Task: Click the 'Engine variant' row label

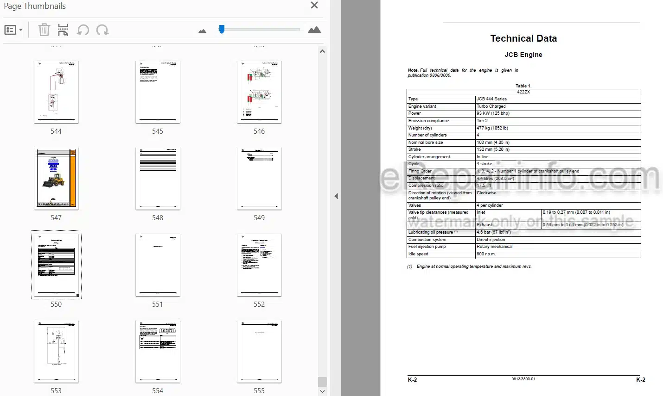Action: (422, 106)
